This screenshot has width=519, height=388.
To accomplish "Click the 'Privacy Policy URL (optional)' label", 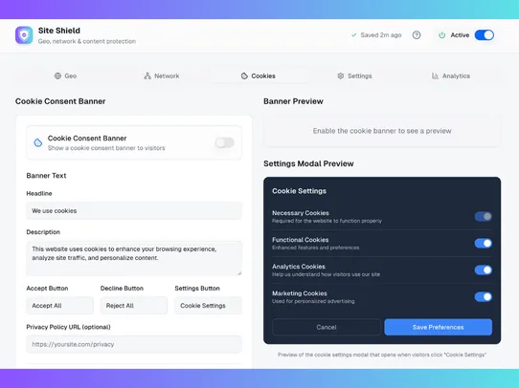I will (x=69, y=327).
